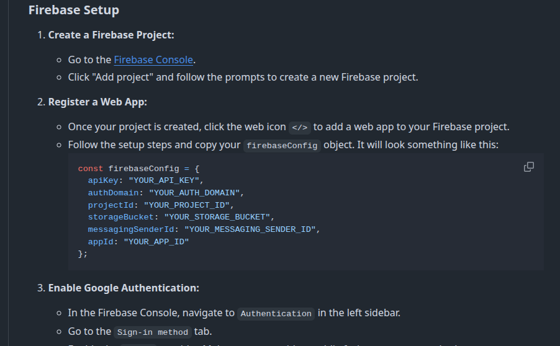
Task: Click the storageBucket line in code block
Action: tap(181, 217)
